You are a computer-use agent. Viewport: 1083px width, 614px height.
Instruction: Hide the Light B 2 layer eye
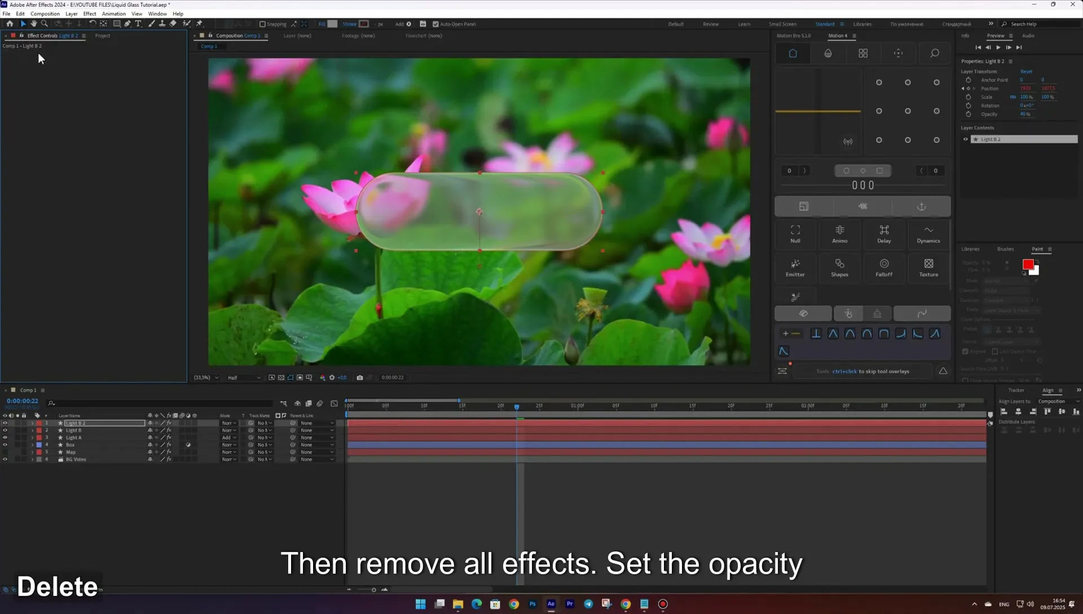pyautogui.click(x=5, y=423)
